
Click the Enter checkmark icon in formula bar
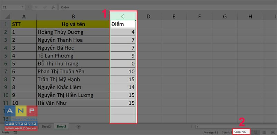tap(45, 7)
